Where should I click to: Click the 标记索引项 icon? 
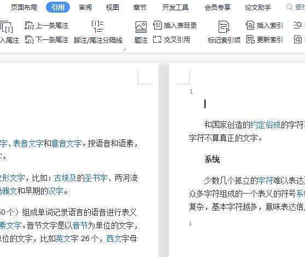pyautogui.click(x=224, y=27)
